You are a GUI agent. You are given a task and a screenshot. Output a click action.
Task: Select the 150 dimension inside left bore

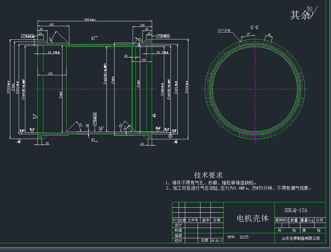click(50, 74)
